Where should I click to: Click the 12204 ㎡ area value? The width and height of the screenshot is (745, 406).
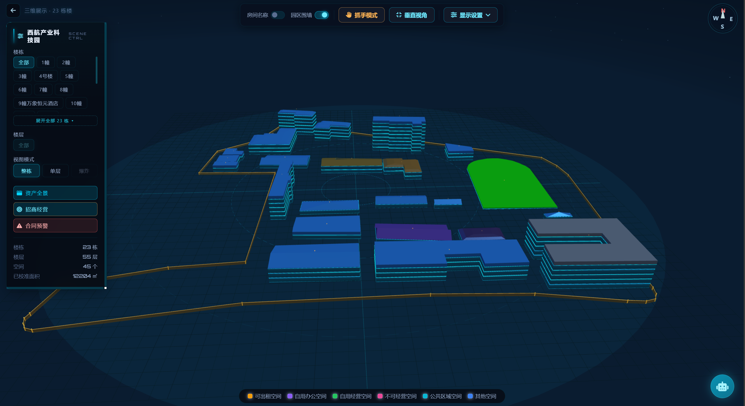click(x=85, y=276)
